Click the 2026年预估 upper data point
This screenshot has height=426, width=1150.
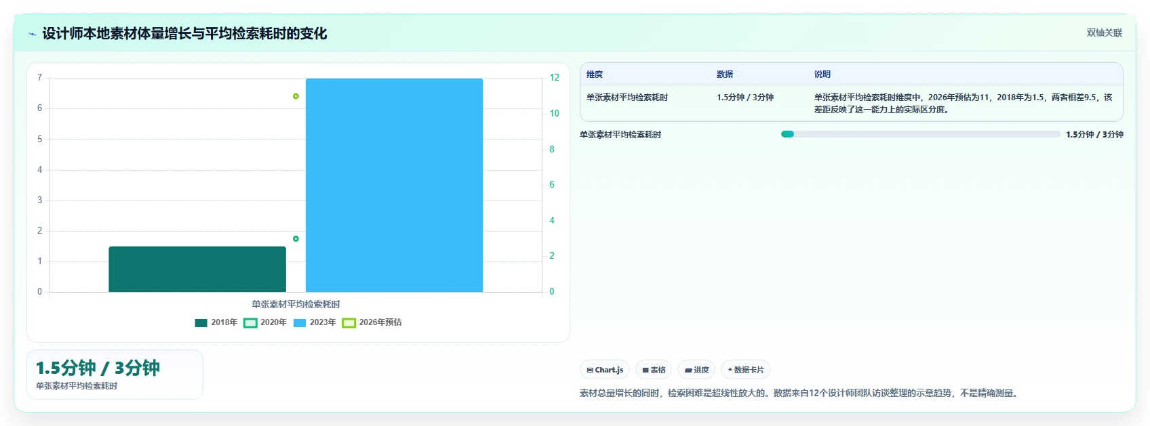(296, 96)
